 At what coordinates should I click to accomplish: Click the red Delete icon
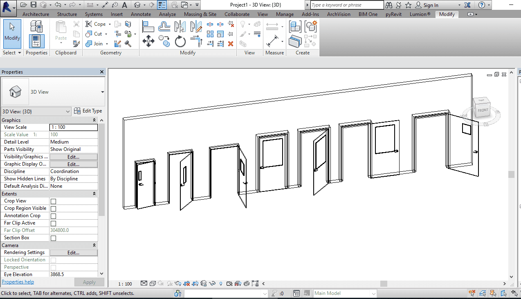pyautogui.click(x=231, y=44)
